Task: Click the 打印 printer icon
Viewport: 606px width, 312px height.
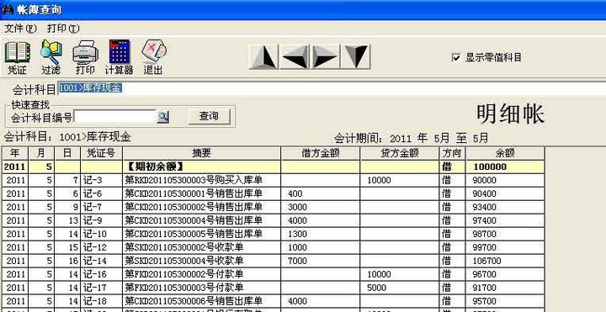Action: pos(85,57)
